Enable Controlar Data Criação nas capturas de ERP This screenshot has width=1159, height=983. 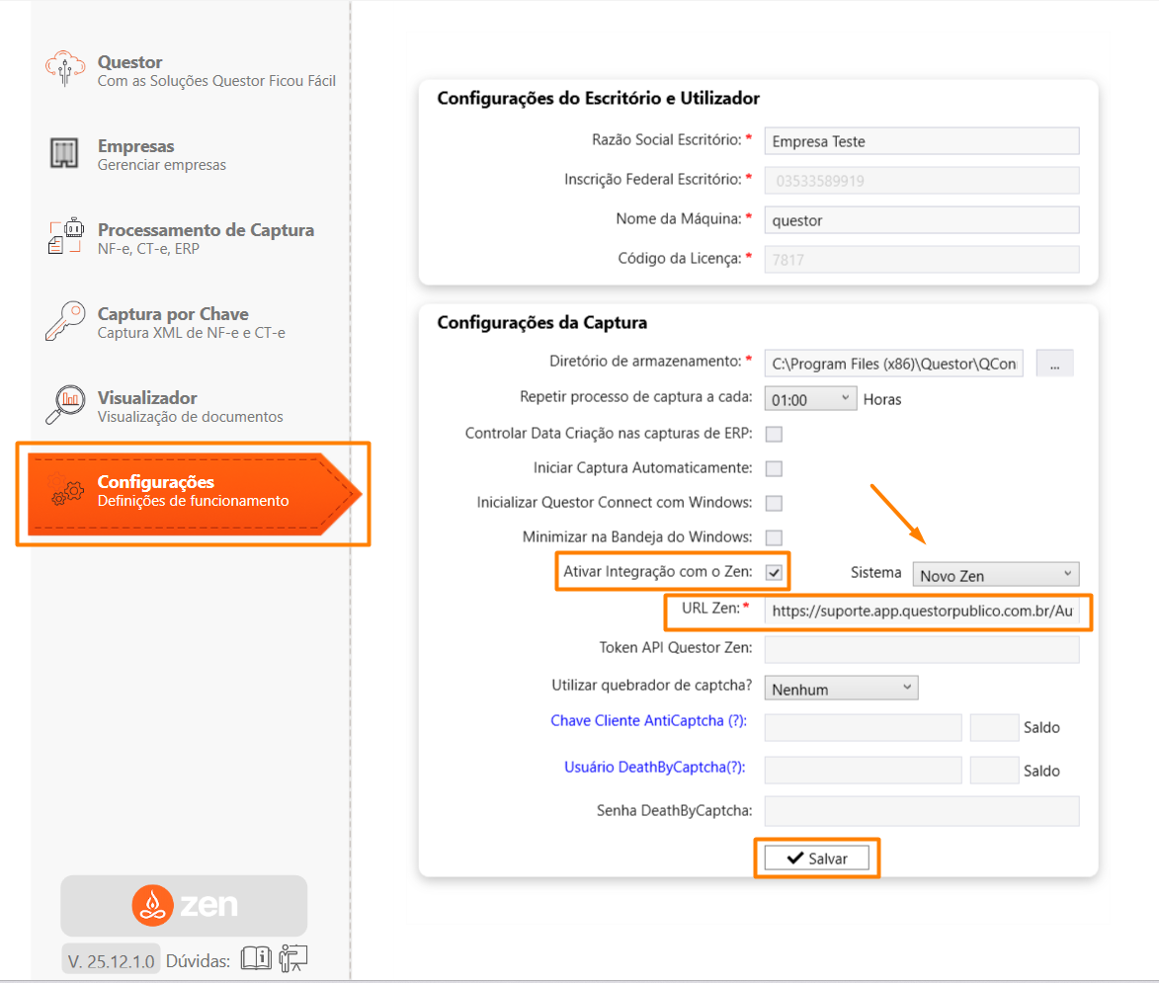click(x=774, y=434)
